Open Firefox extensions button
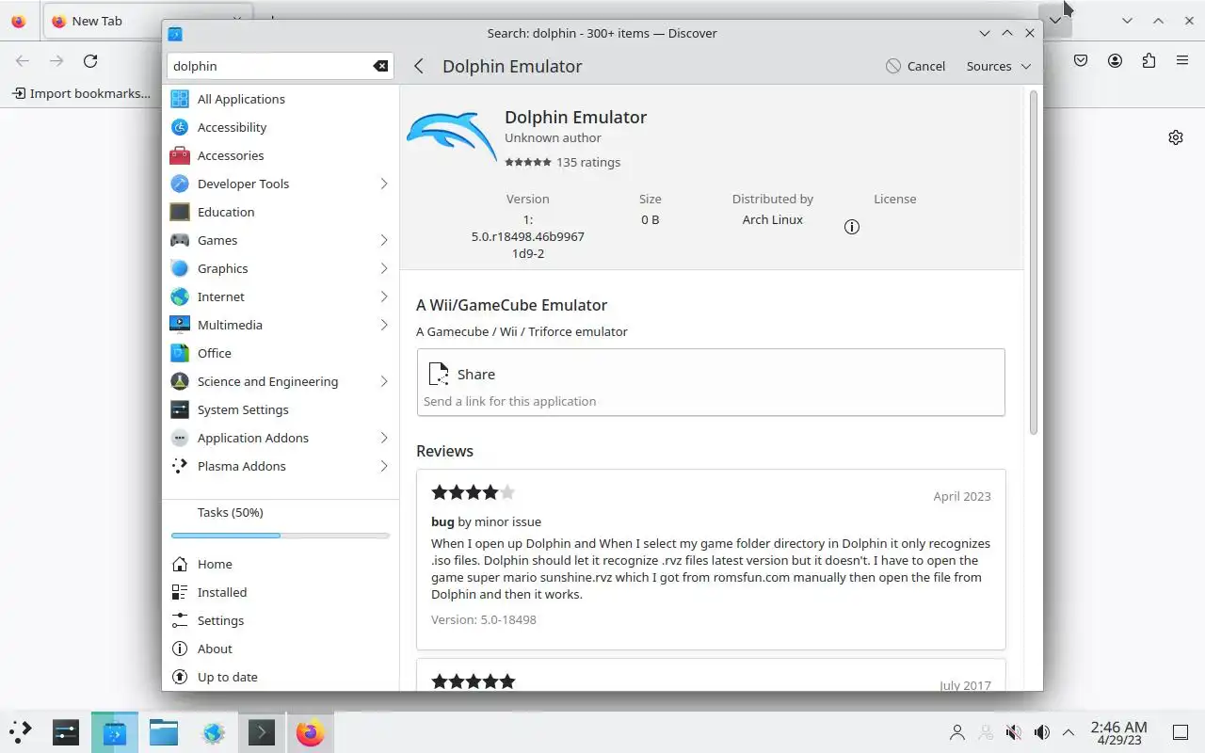The height and width of the screenshot is (753, 1205). 1149,60
